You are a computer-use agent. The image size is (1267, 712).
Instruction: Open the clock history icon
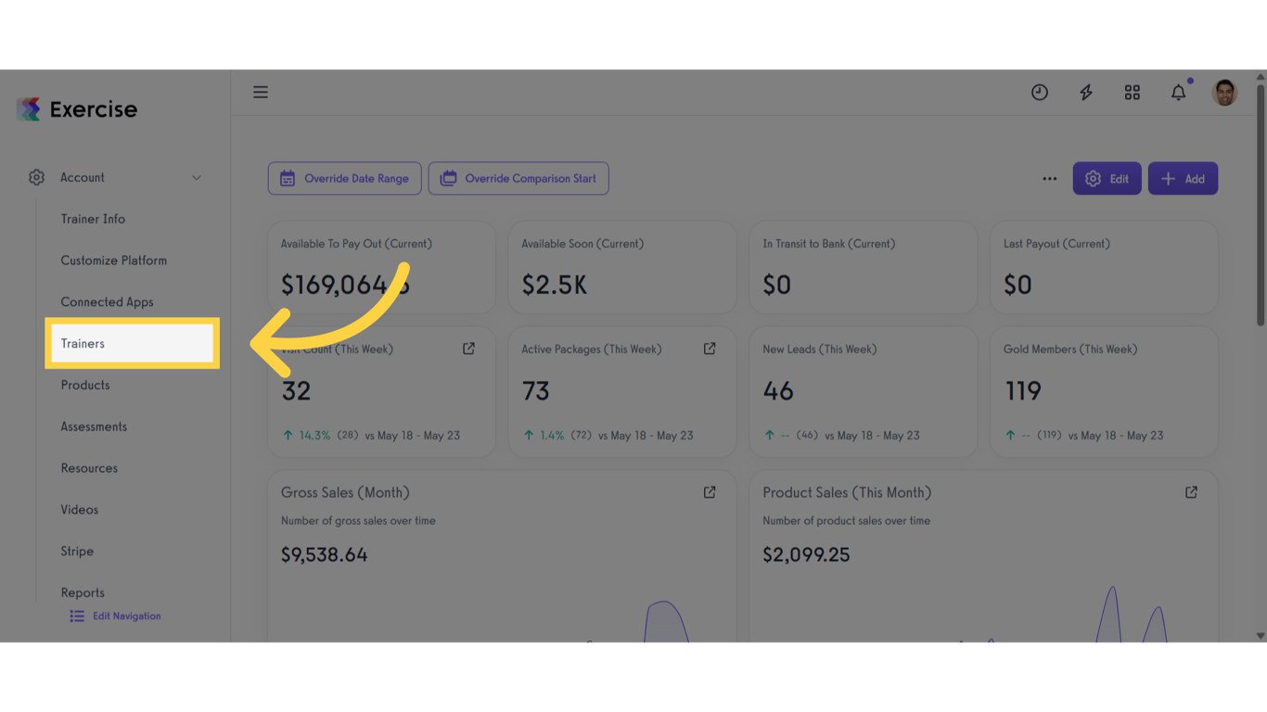pyautogui.click(x=1040, y=92)
